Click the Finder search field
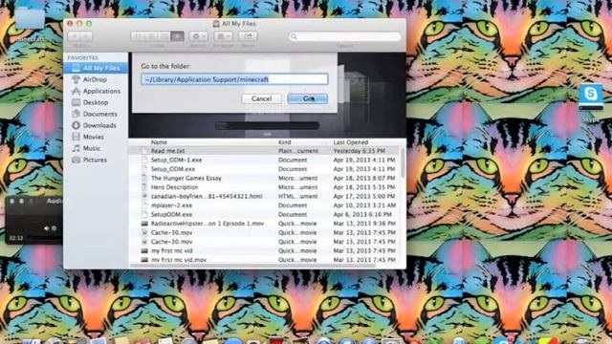This screenshot has height=344, width=612. pyautogui.click(x=345, y=36)
